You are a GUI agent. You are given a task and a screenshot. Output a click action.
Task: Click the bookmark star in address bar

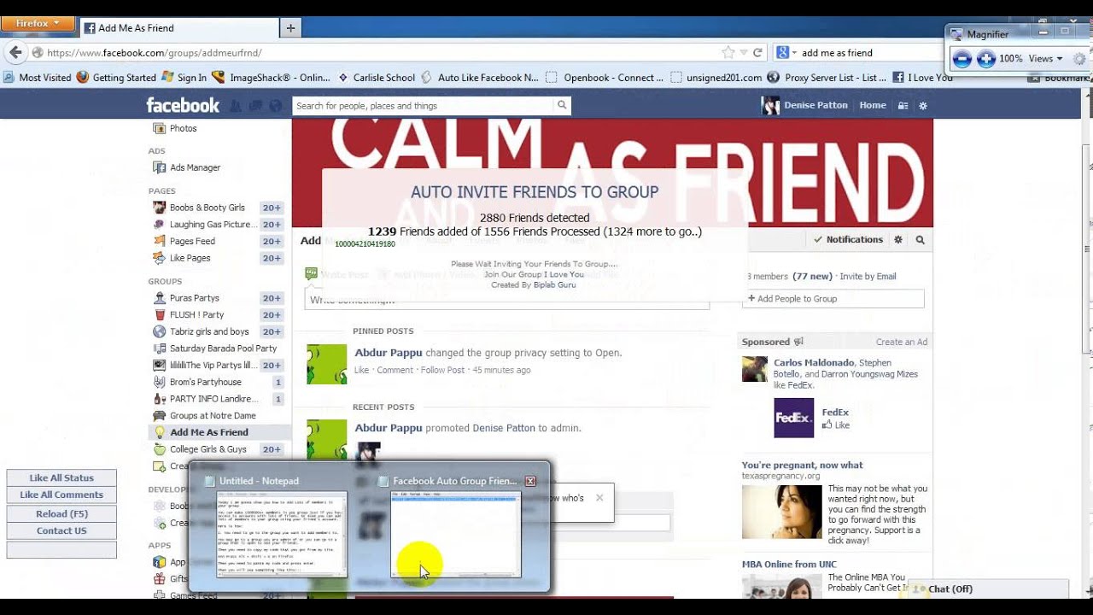click(x=728, y=52)
